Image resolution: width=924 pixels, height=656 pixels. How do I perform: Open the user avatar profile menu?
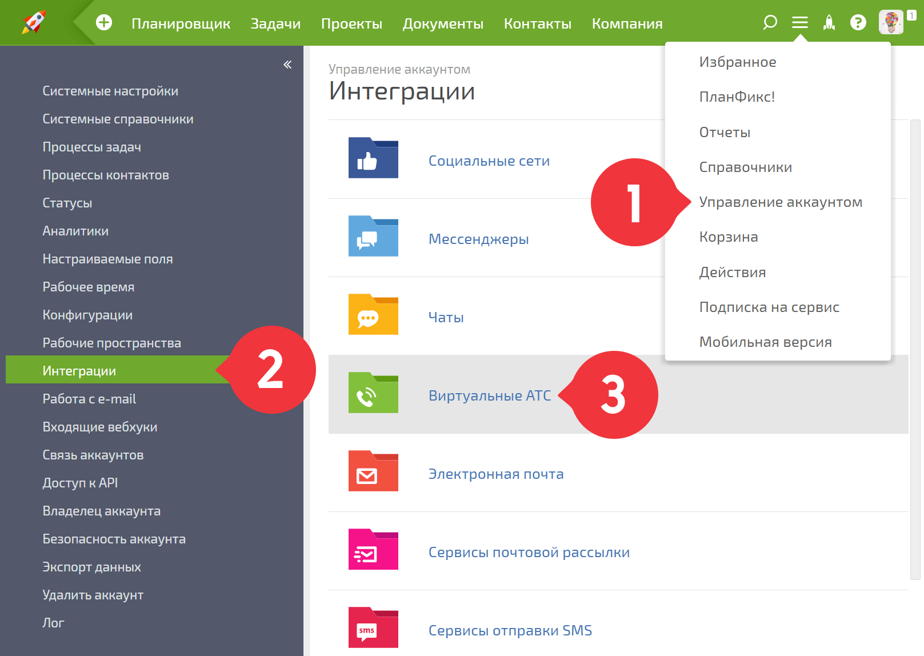(891, 23)
